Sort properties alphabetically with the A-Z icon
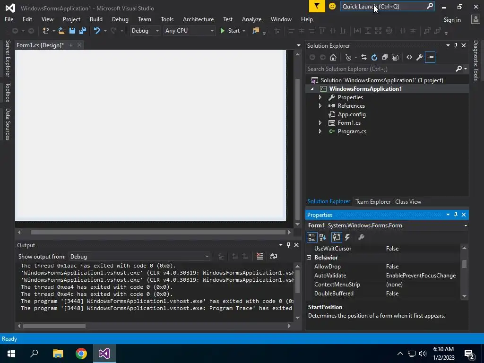Screen dimensions: 484x363 tap(323, 237)
